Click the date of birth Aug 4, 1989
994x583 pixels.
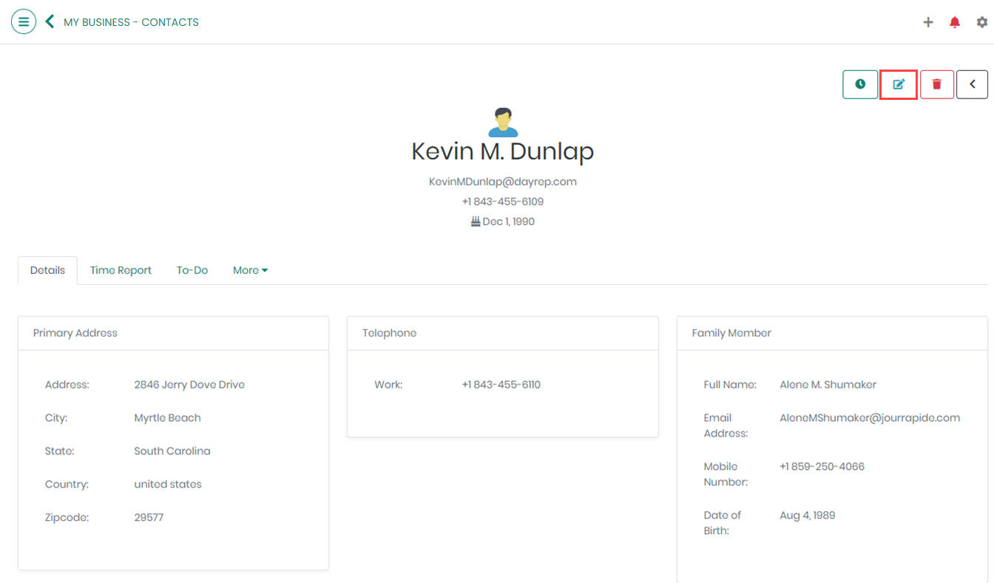[808, 516]
